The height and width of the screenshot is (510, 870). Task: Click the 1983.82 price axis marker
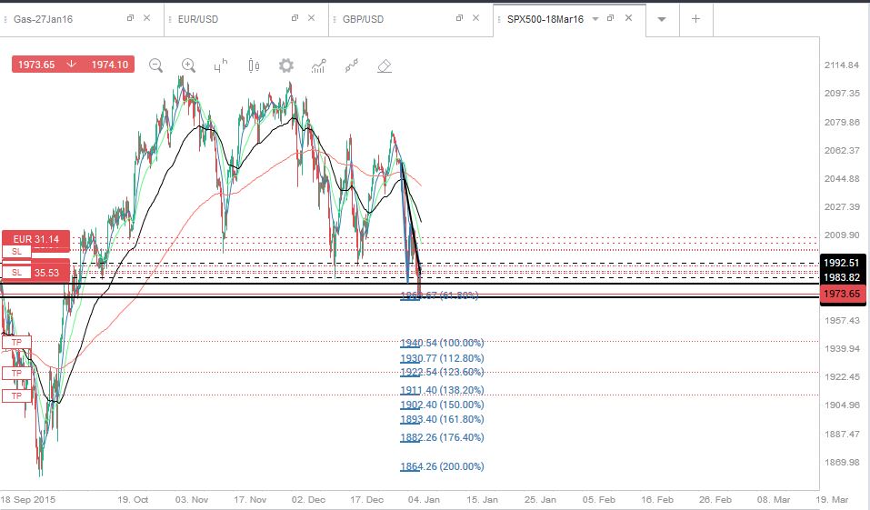pyautogui.click(x=842, y=277)
